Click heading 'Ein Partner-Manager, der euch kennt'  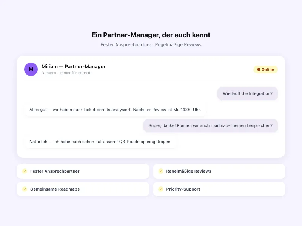[151, 35]
